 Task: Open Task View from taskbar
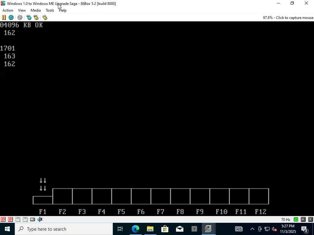point(120,229)
